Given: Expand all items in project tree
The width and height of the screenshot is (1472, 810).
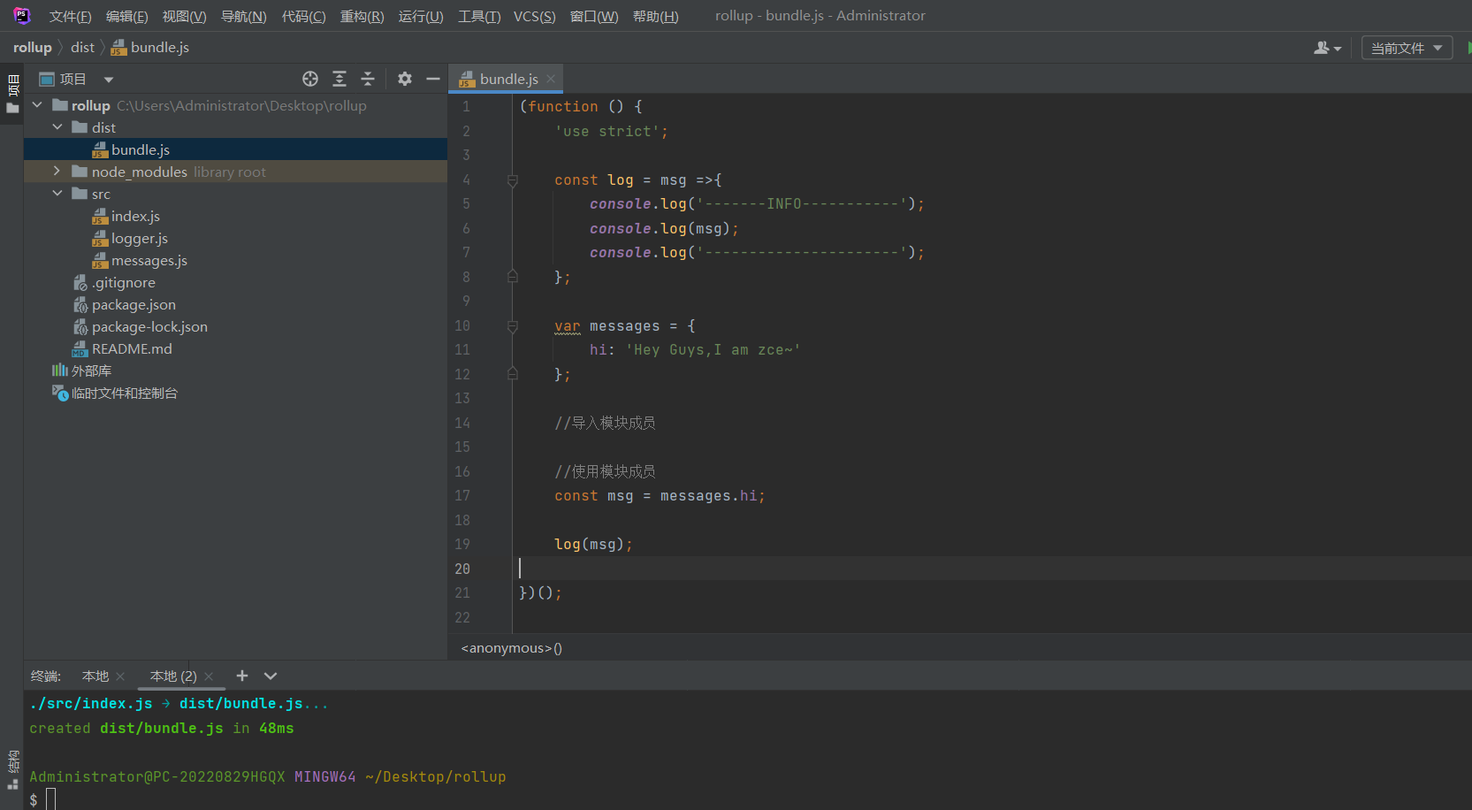Looking at the screenshot, I should tap(339, 79).
